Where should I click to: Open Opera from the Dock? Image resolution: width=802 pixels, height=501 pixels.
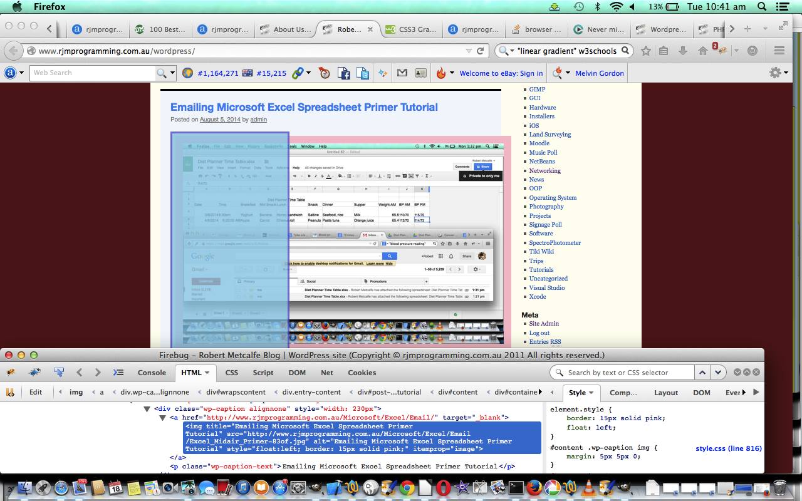tap(443, 487)
